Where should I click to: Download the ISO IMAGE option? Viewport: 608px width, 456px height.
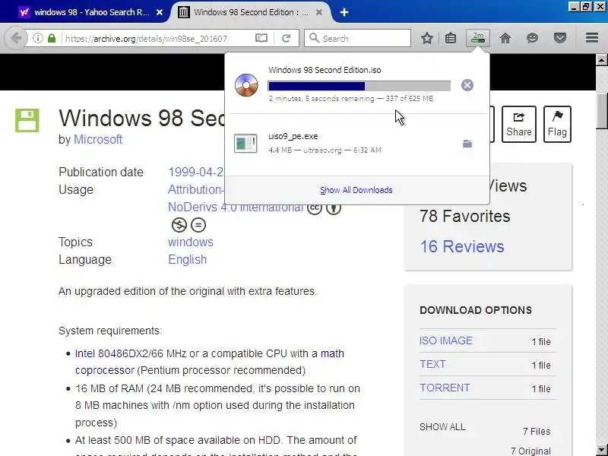click(446, 340)
